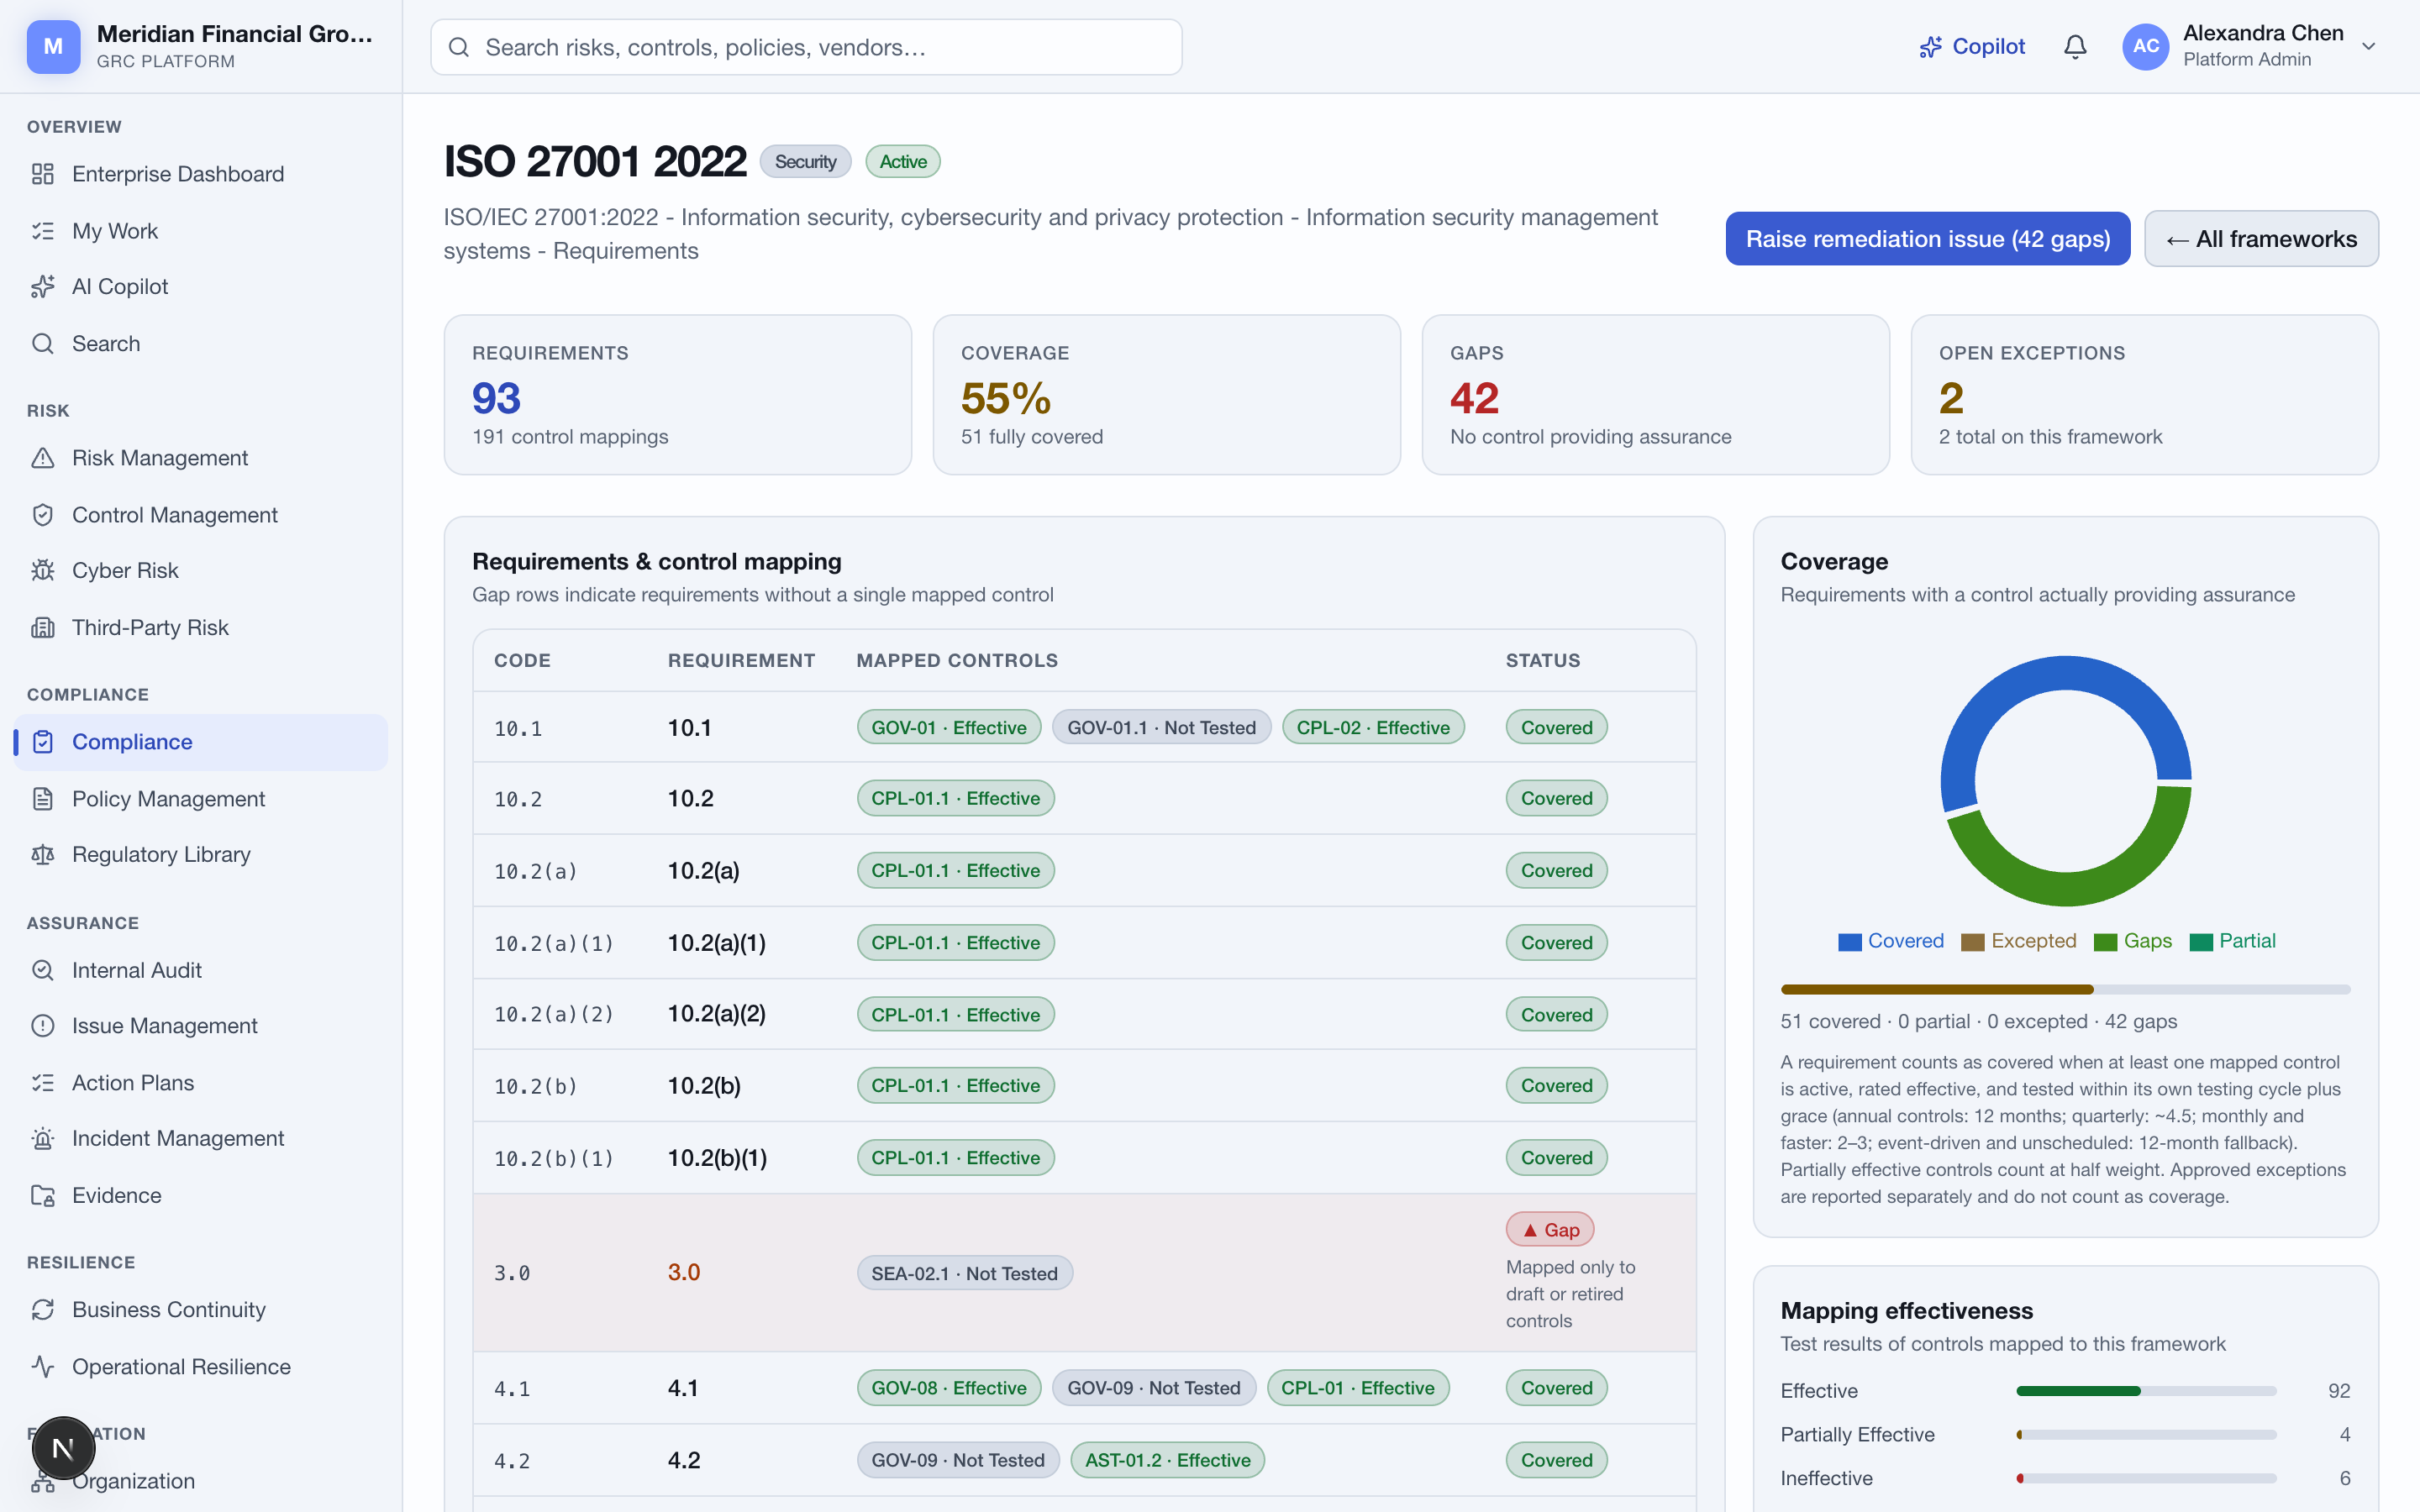2420x1512 pixels.
Task: Click the Gaps 42 summary card
Action: tap(1655, 395)
